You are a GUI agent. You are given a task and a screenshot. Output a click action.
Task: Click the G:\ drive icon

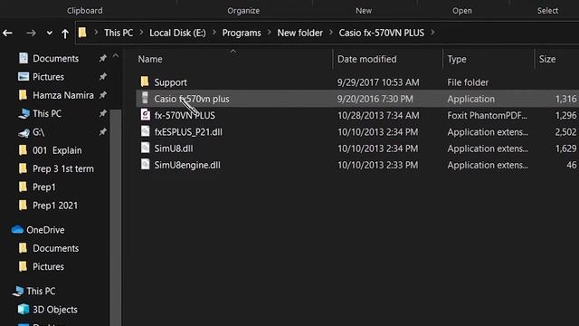click(24, 132)
